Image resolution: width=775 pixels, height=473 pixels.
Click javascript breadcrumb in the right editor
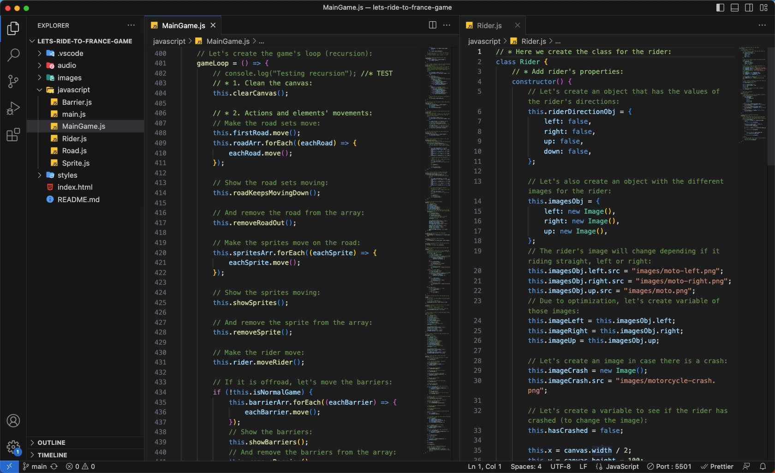(484, 42)
